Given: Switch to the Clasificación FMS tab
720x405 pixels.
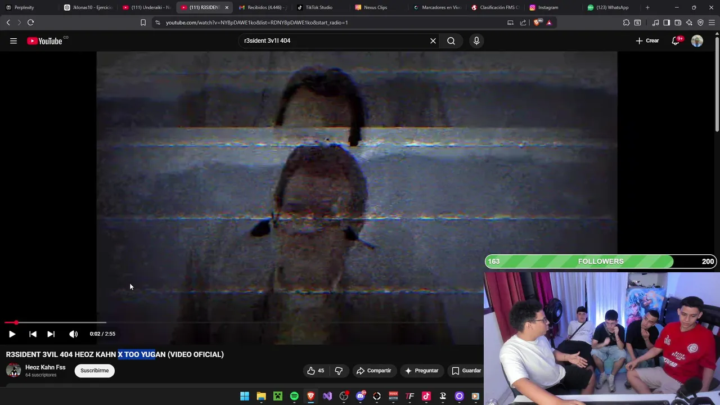Looking at the screenshot, I should 495,7.
